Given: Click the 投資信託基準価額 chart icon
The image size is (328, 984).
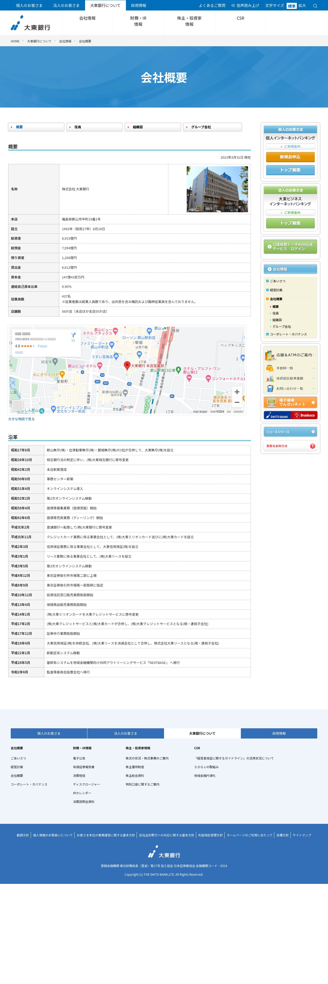Looking at the screenshot, I should point(270,379).
